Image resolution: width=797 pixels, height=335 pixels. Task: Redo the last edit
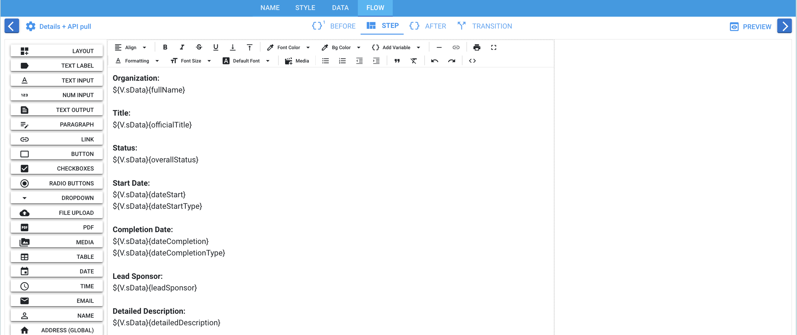[451, 61]
